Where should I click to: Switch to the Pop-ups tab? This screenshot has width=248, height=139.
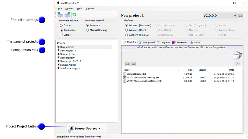tap(164, 42)
